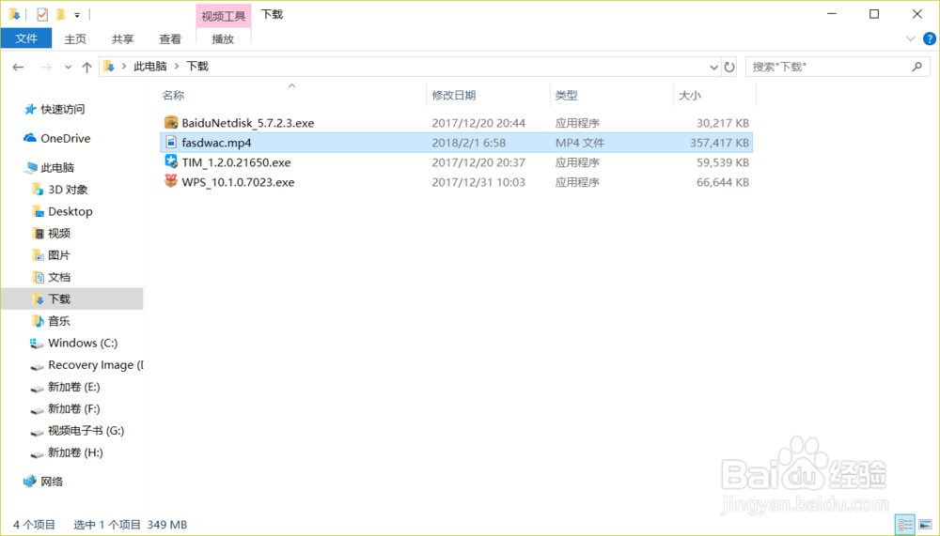Switch to the 共享 ribbon tab
940x536 pixels.
122,38
